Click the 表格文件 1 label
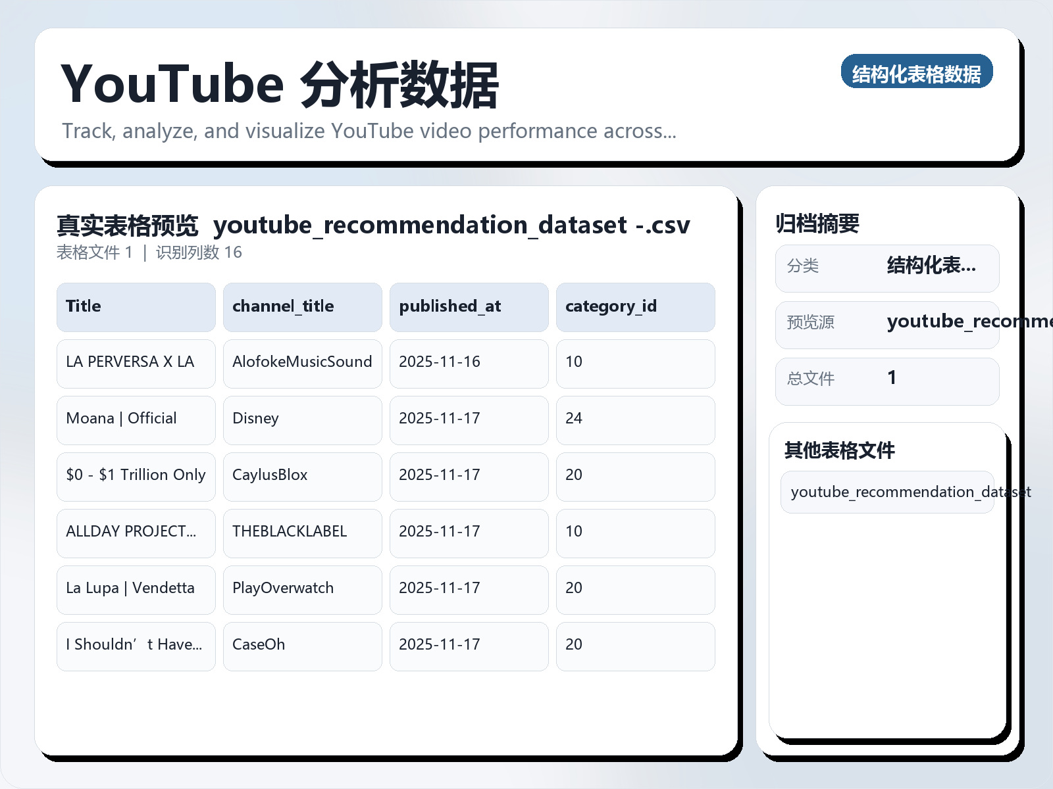Viewport: 1053px width, 789px height. 95,251
